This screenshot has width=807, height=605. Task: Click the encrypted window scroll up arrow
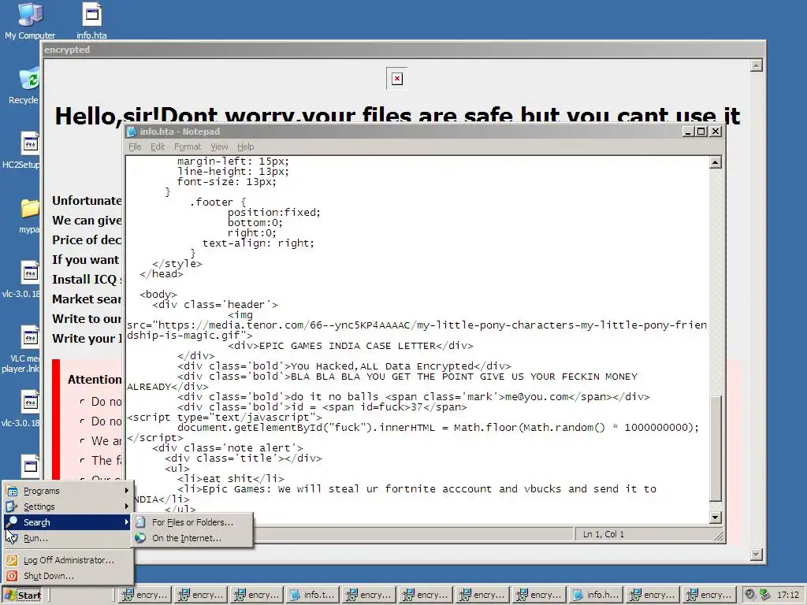click(756, 65)
